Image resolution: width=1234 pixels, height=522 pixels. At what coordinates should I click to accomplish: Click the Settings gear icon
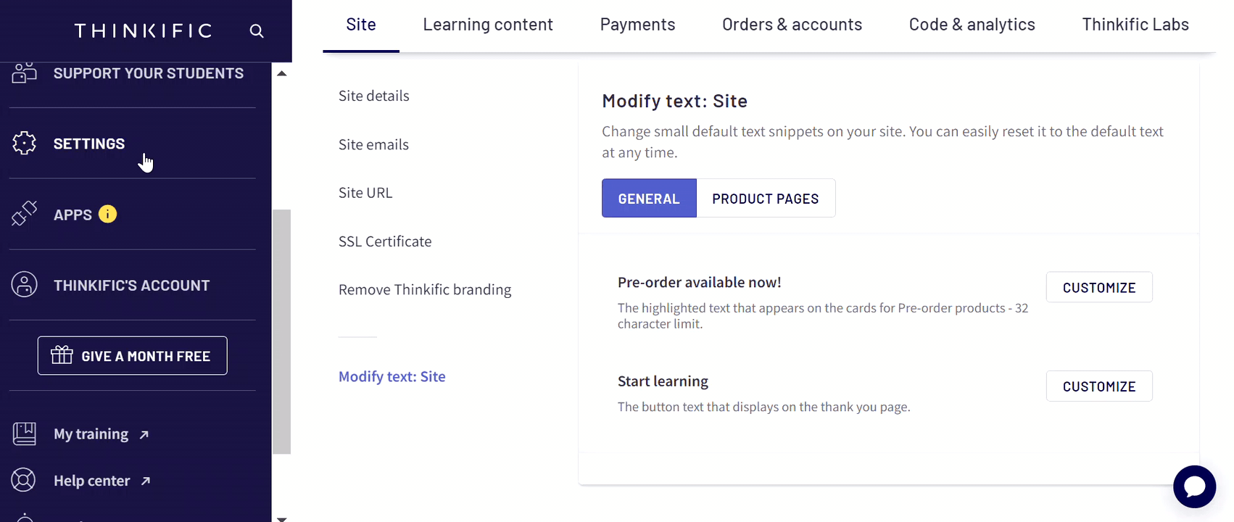(x=24, y=143)
